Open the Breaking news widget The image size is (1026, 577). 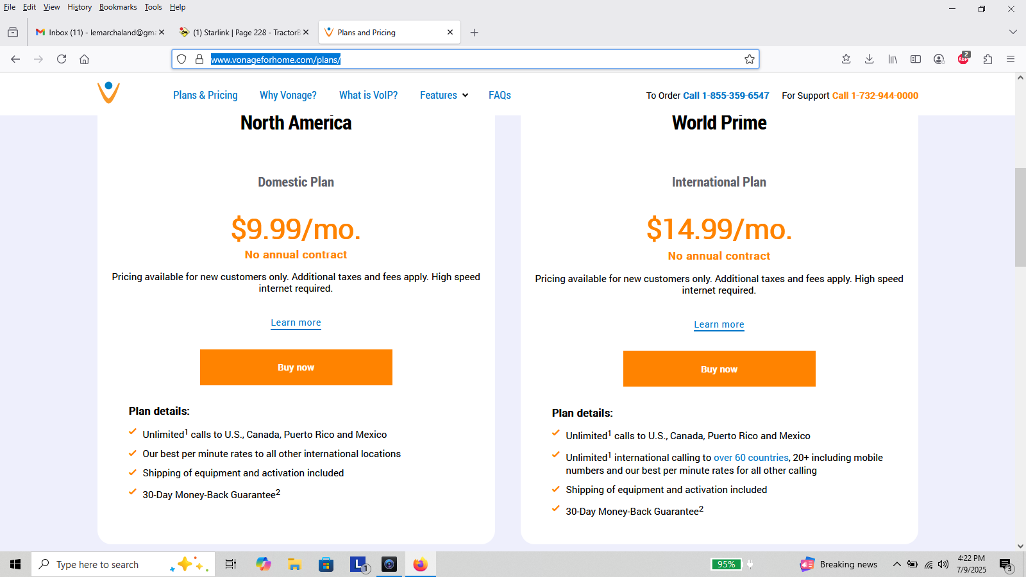pos(839,564)
